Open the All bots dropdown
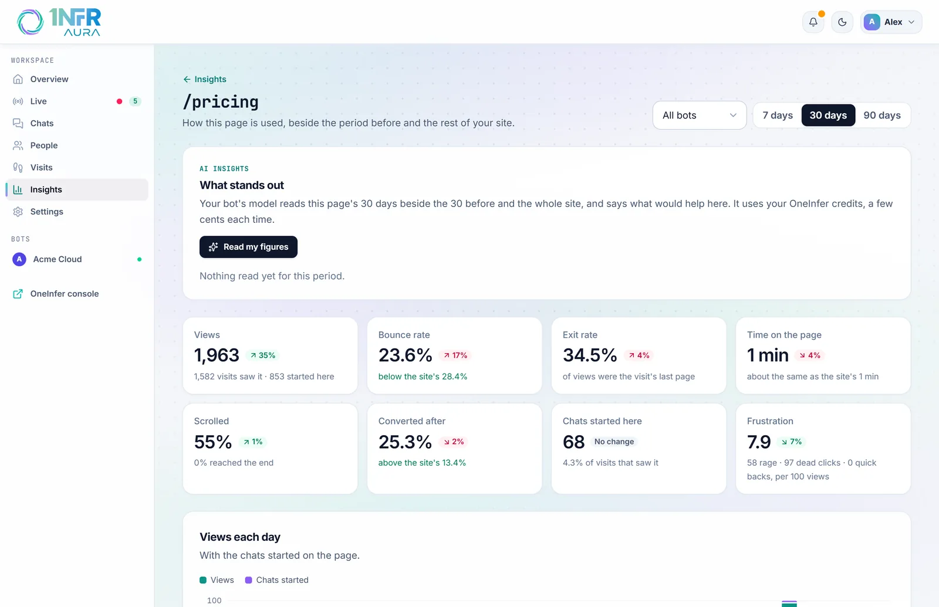 [x=699, y=116]
